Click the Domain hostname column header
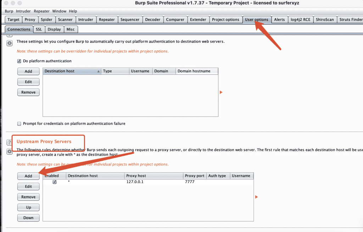Screen dimensions: 363x232 197,71
